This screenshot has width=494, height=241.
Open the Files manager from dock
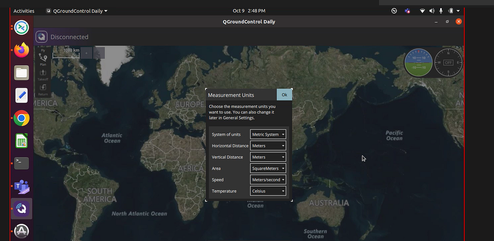click(21, 73)
